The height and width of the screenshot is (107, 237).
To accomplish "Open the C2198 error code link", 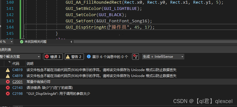I will (18, 94).
